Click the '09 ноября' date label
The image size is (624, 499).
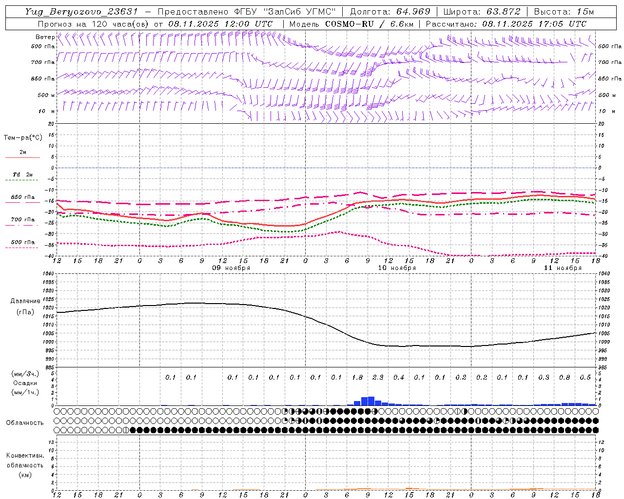coord(231,268)
